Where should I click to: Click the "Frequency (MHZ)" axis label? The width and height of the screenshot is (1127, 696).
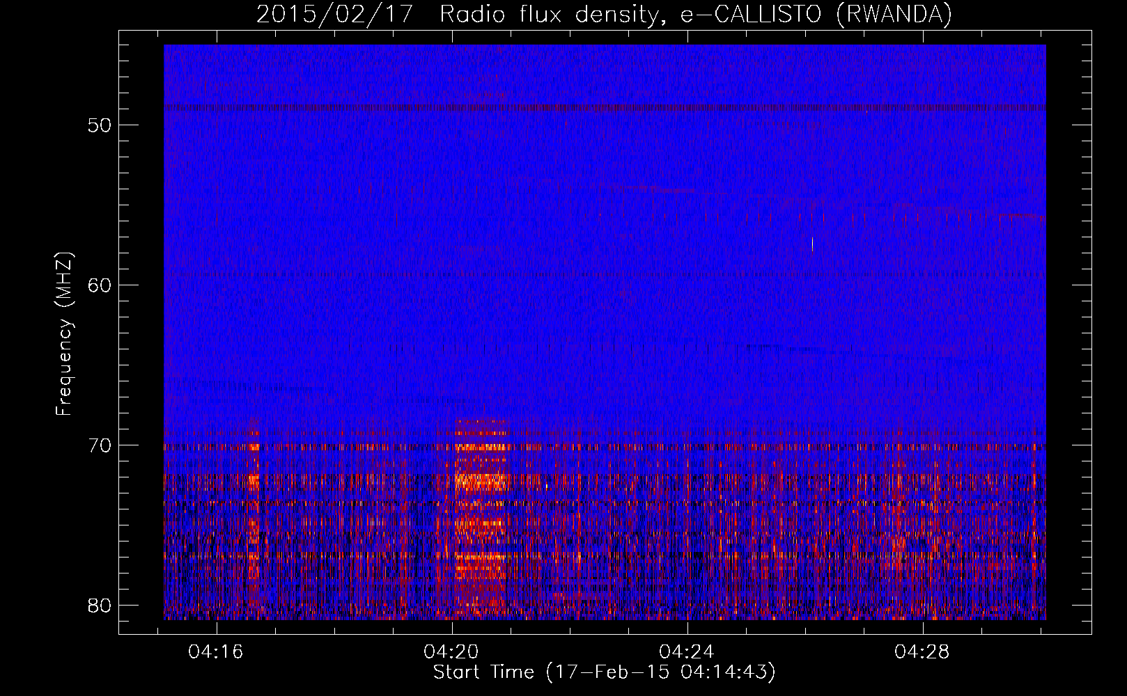[64, 333]
